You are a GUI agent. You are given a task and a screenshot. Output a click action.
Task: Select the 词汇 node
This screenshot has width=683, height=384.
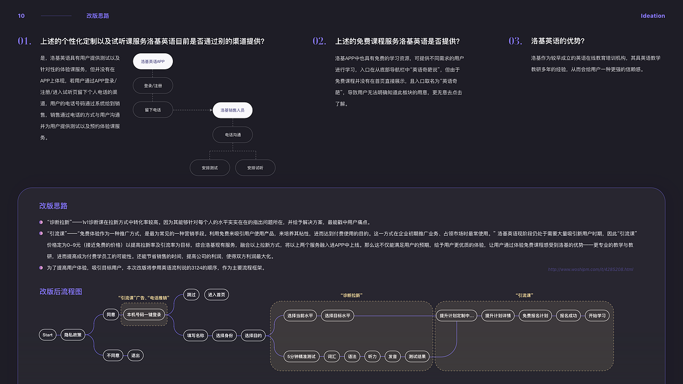332,356
